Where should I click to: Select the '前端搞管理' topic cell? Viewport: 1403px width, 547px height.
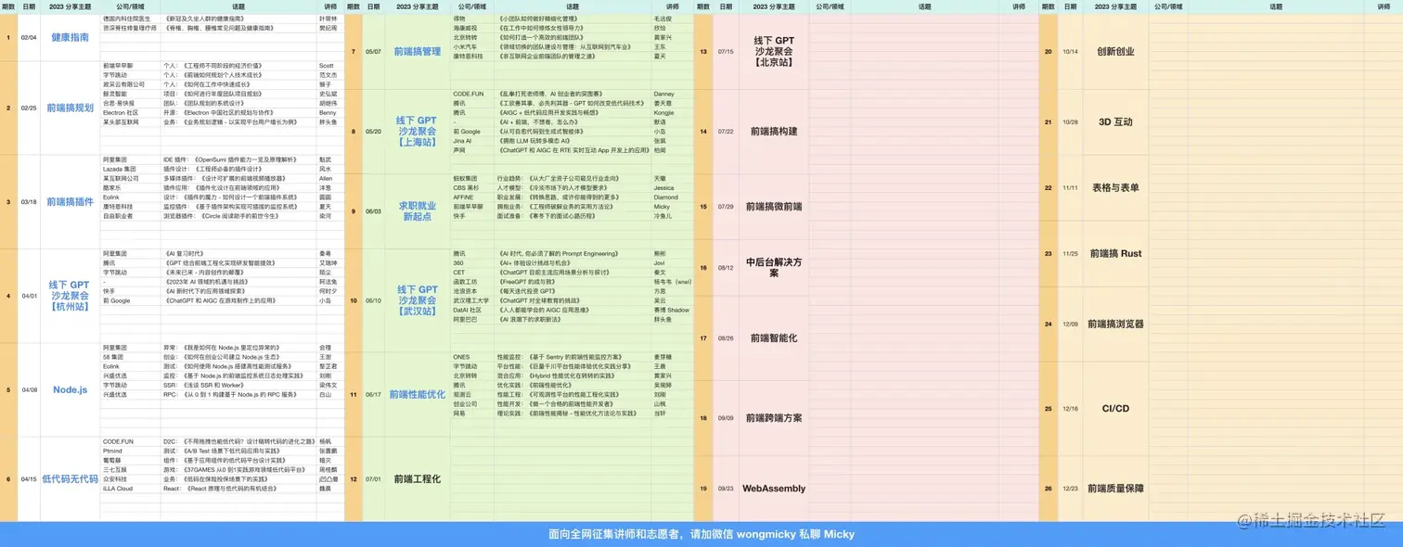pos(418,52)
